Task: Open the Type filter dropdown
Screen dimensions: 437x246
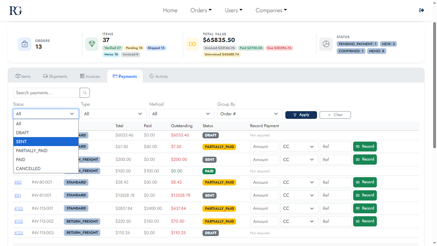Action: (x=114, y=114)
